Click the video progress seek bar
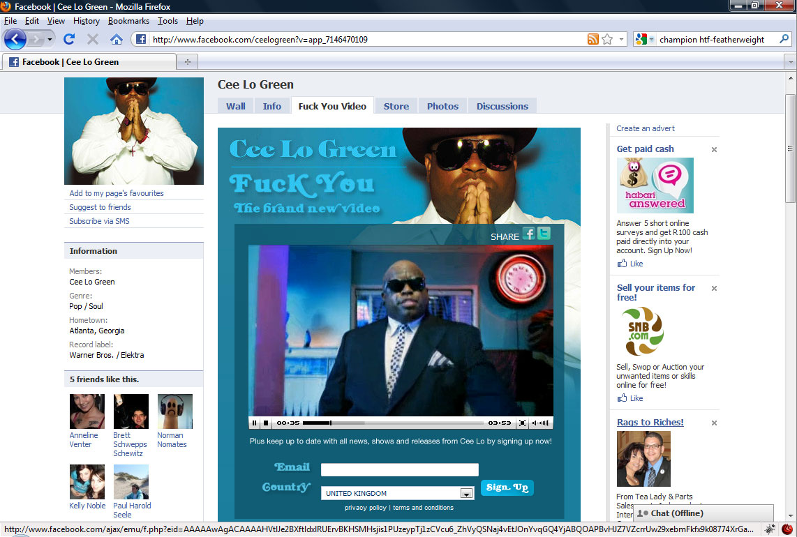 point(393,423)
